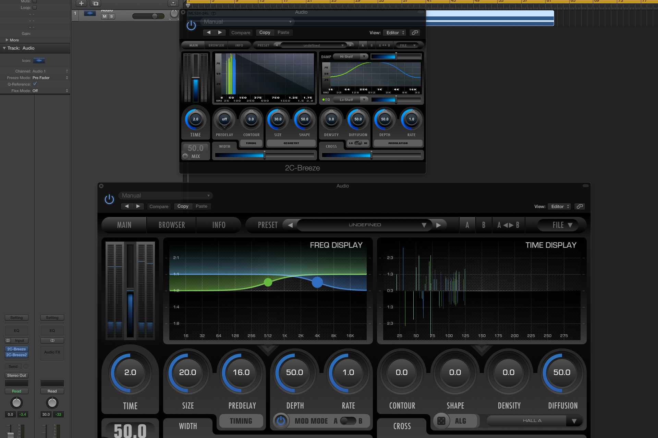Click the MODULATION button in 2C-Breeze
This screenshot has height=438, width=658.
pos(398,143)
